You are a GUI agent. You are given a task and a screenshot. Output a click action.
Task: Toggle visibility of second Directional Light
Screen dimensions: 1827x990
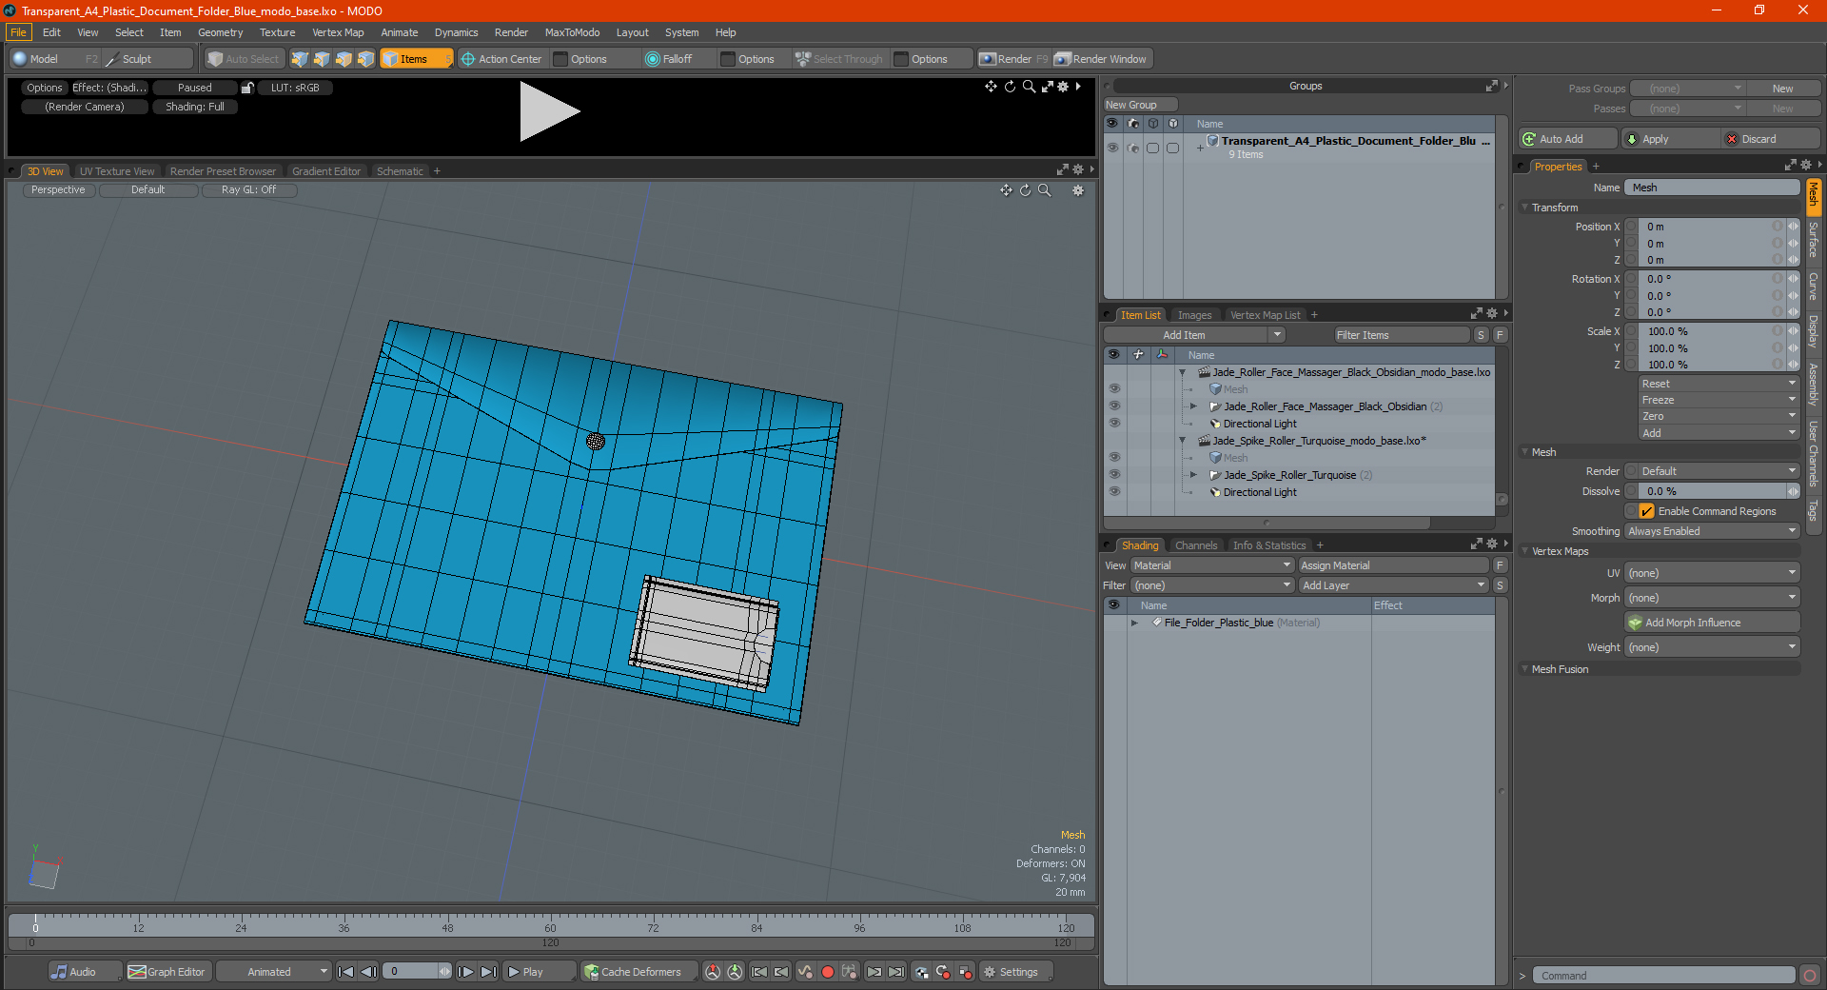[1114, 492]
